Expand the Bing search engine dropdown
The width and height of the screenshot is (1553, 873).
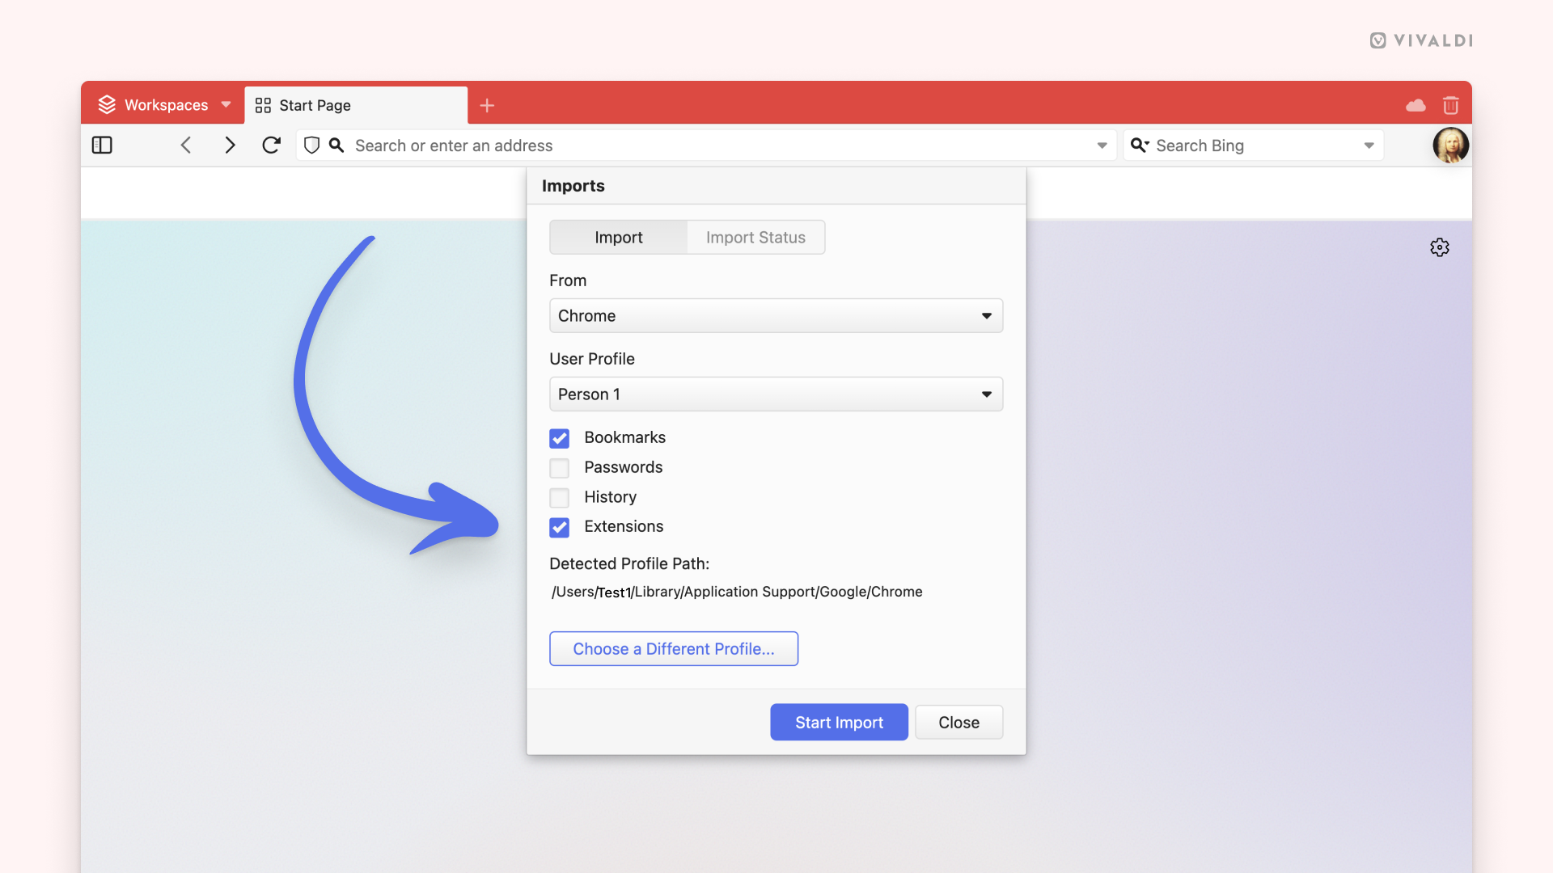pyautogui.click(x=1369, y=145)
